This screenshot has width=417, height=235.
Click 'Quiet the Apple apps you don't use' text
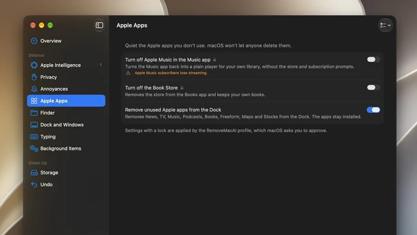tap(208, 45)
